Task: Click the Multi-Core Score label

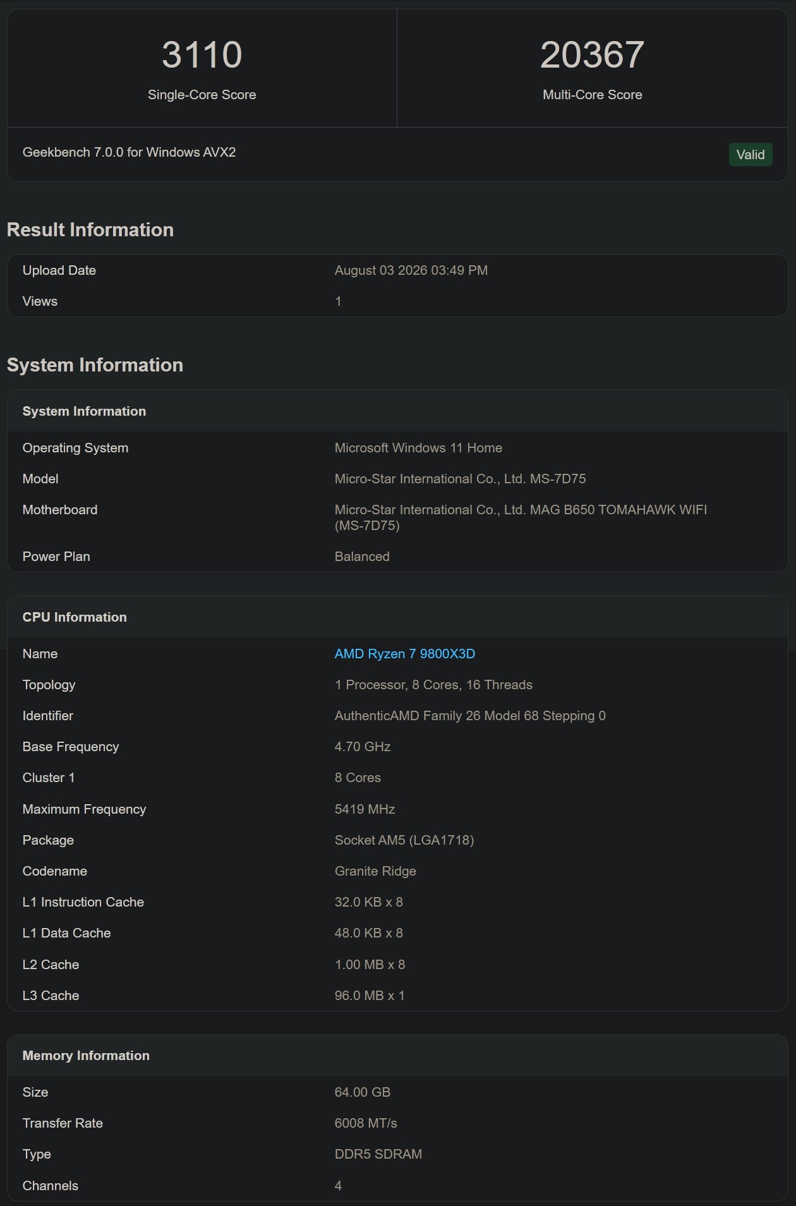Action: pos(592,95)
